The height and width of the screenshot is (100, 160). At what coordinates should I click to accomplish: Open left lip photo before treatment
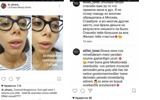(x=15, y=43)
